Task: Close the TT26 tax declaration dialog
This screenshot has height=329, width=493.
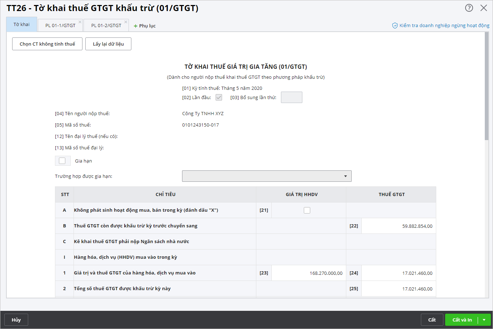Action: (484, 8)
